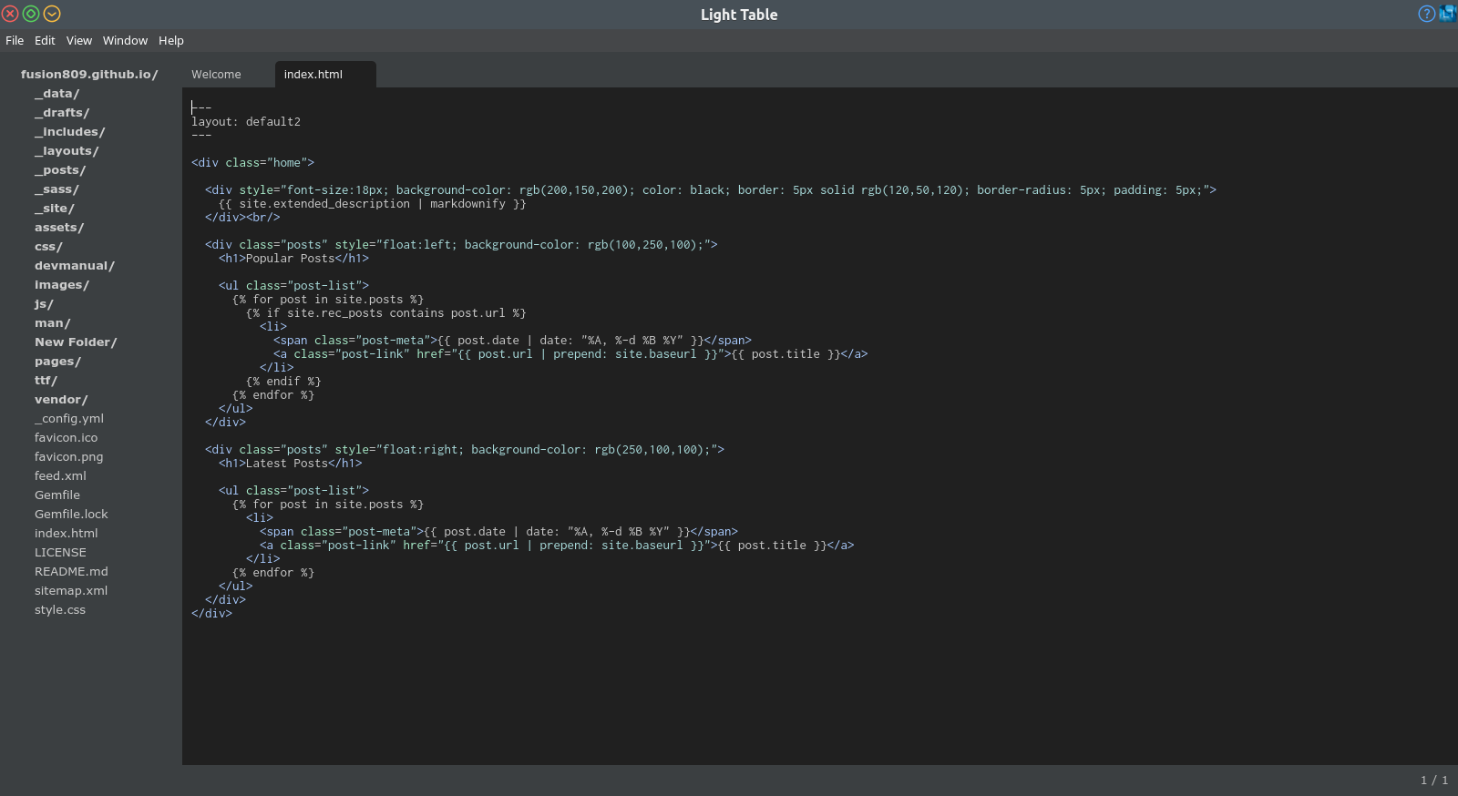
Task: Open the Edit menu
Action: (45, 40)
